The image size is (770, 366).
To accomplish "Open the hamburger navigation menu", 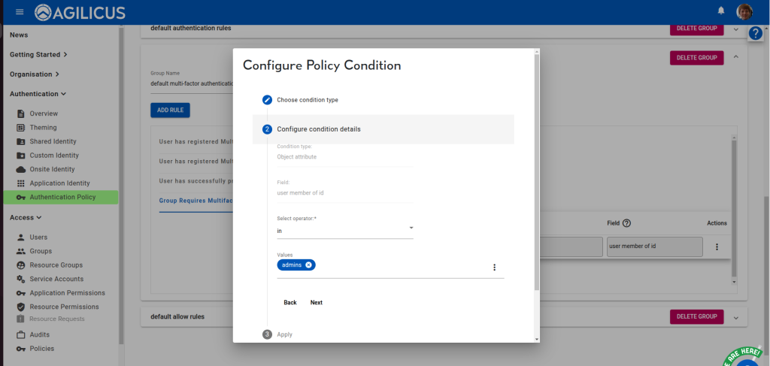I will tap(20, 12).
